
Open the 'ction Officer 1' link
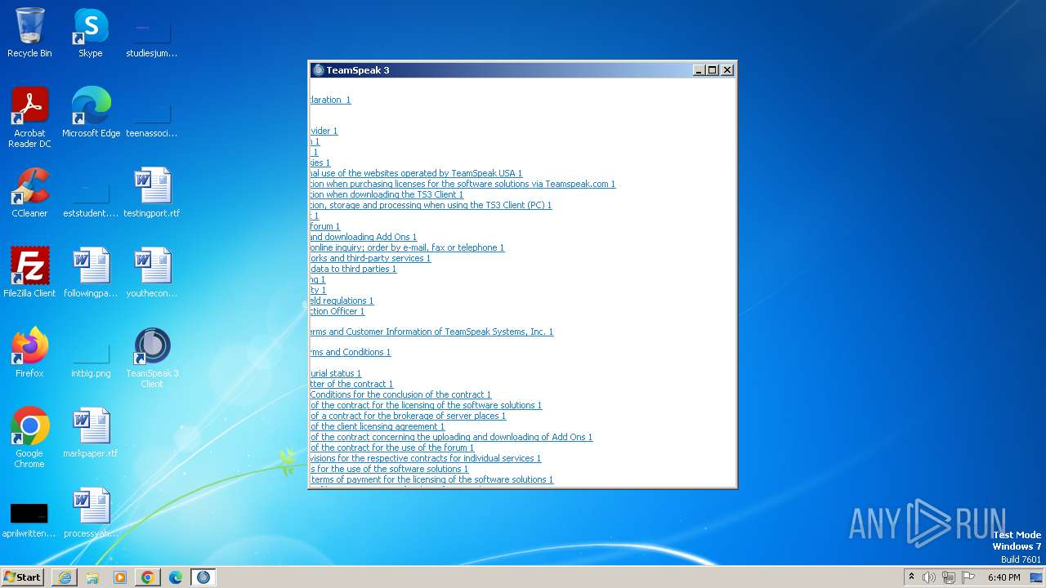click(337, 311)
